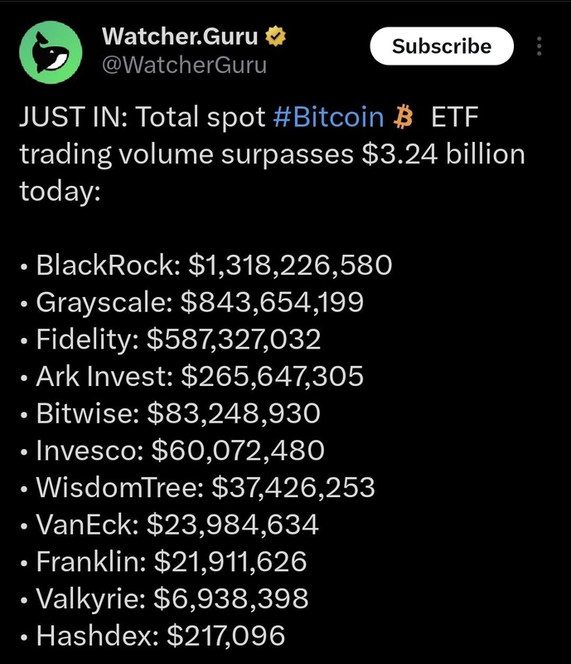Open the three-dot more options menu
The height and width of the screenshot is (664, 571).
(x=540, y=46)
